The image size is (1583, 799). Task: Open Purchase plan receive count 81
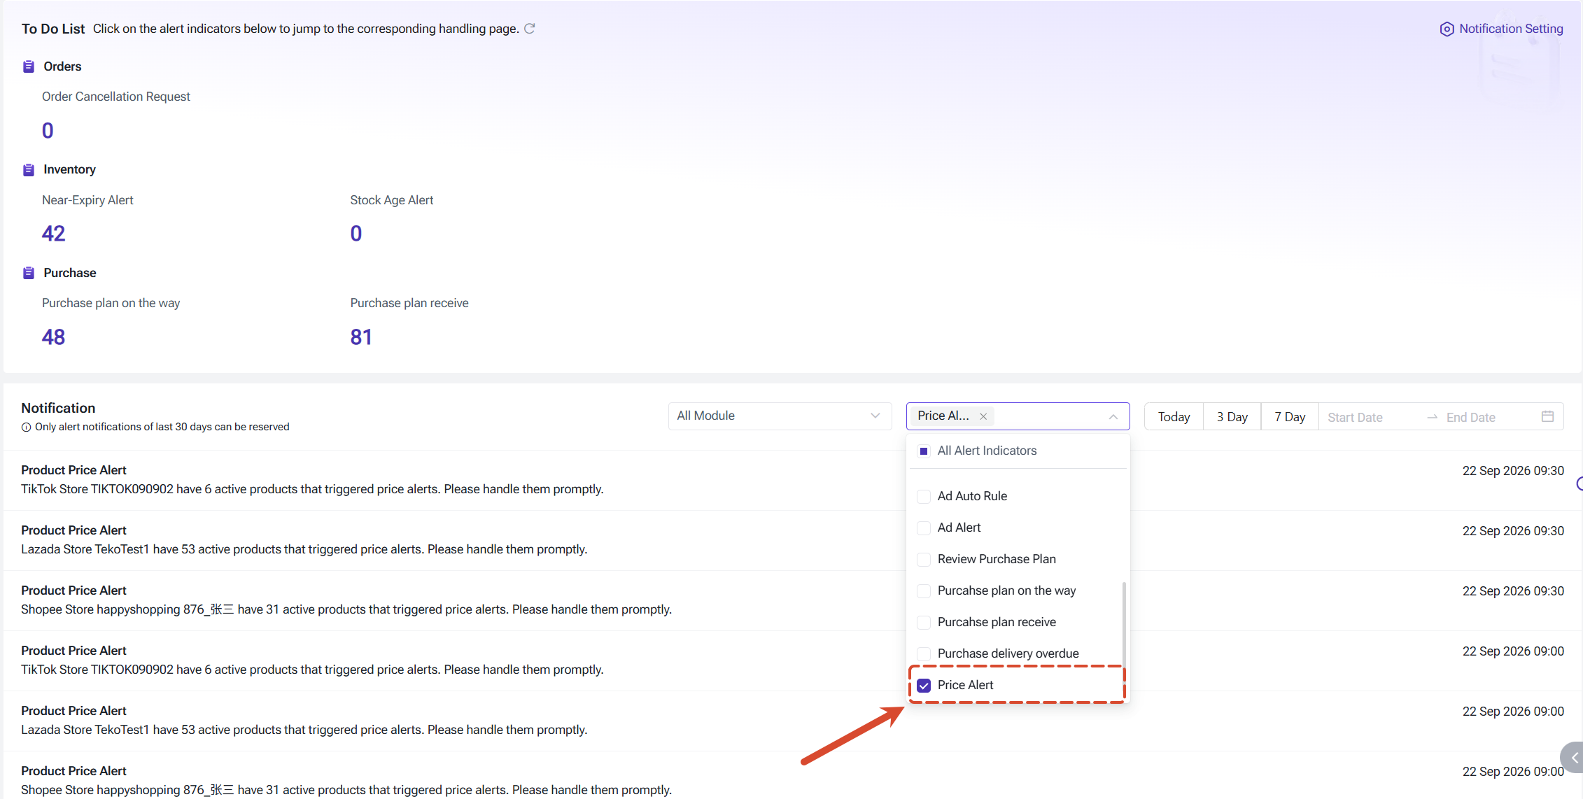(361, 337)
